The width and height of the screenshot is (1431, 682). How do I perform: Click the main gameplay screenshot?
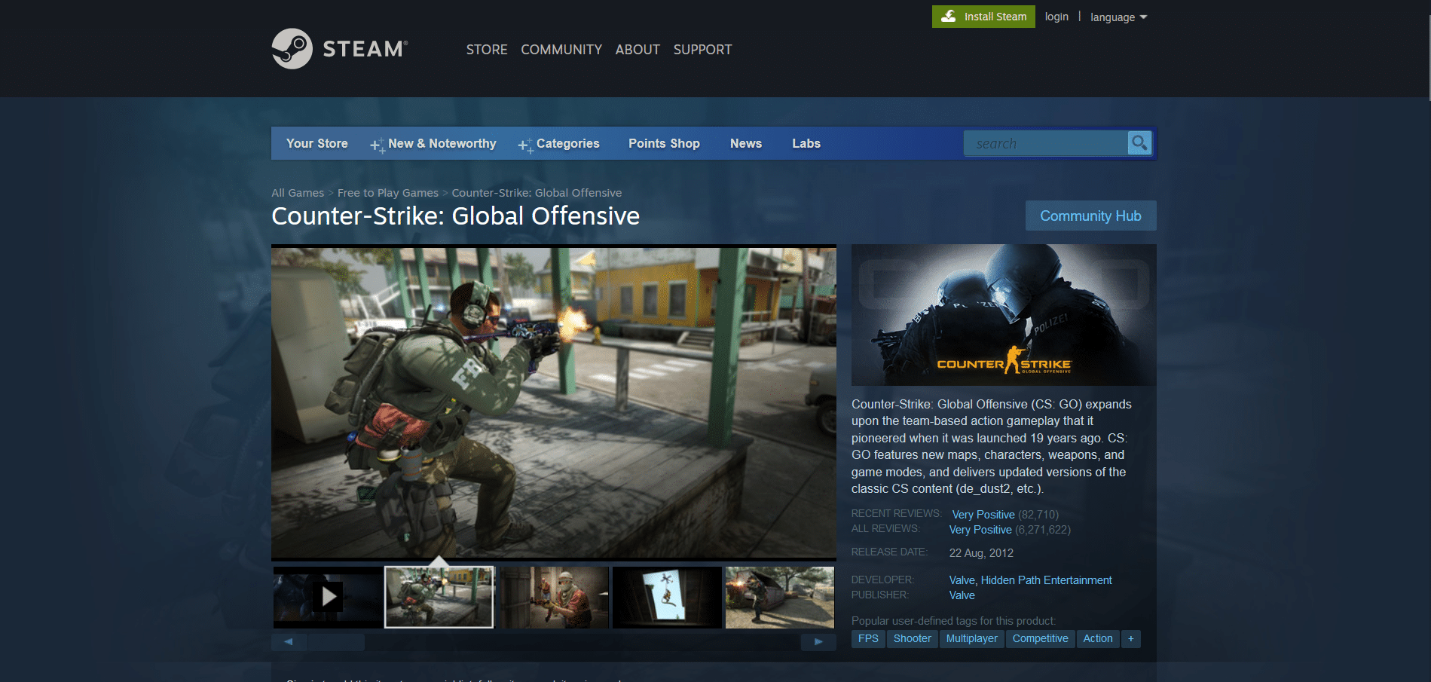point(554,402)
